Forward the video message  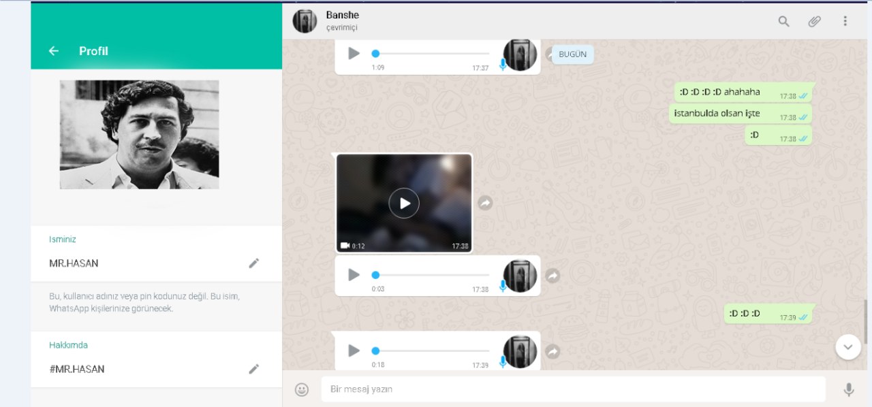pos(485,203)
